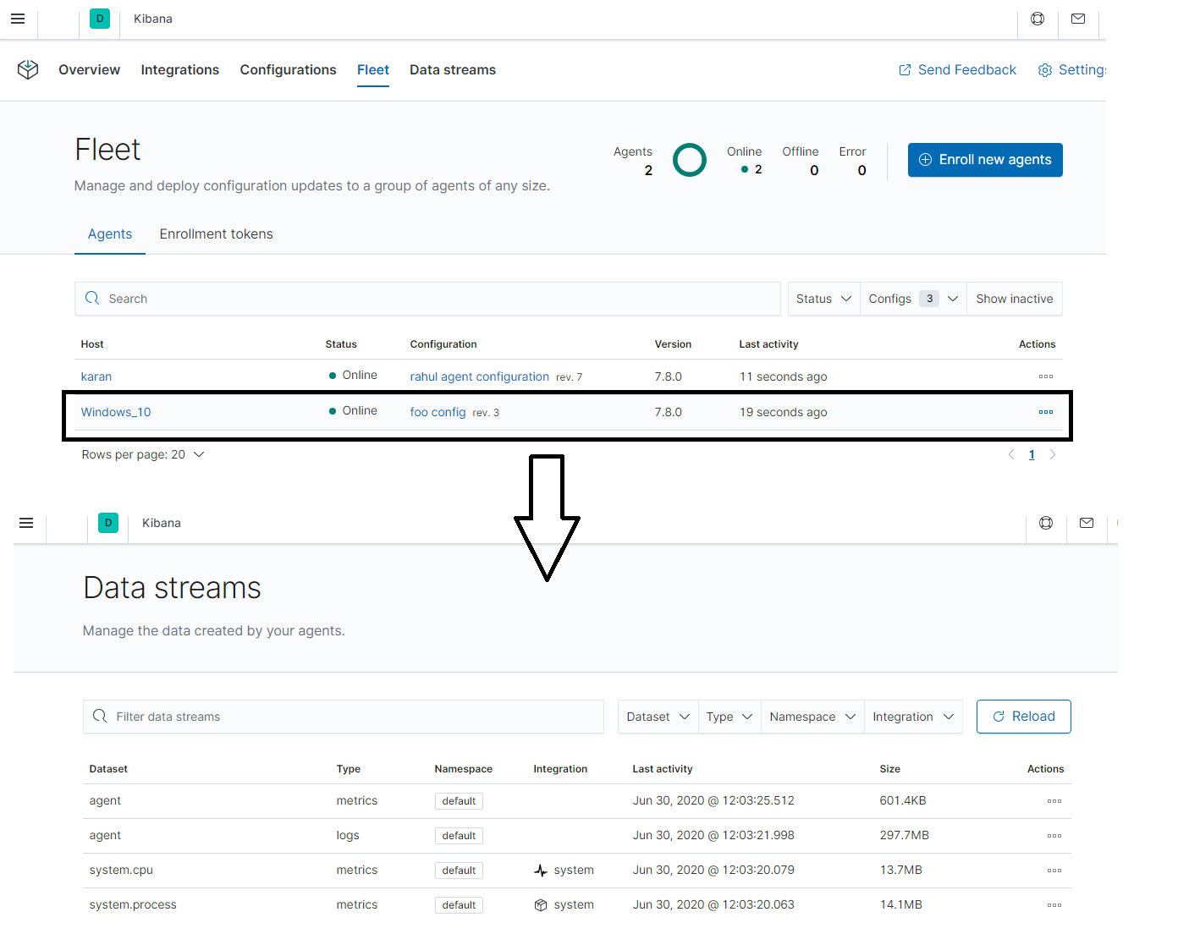
Task: Open actions menu for karan agent row
Action: point(1046,376)
